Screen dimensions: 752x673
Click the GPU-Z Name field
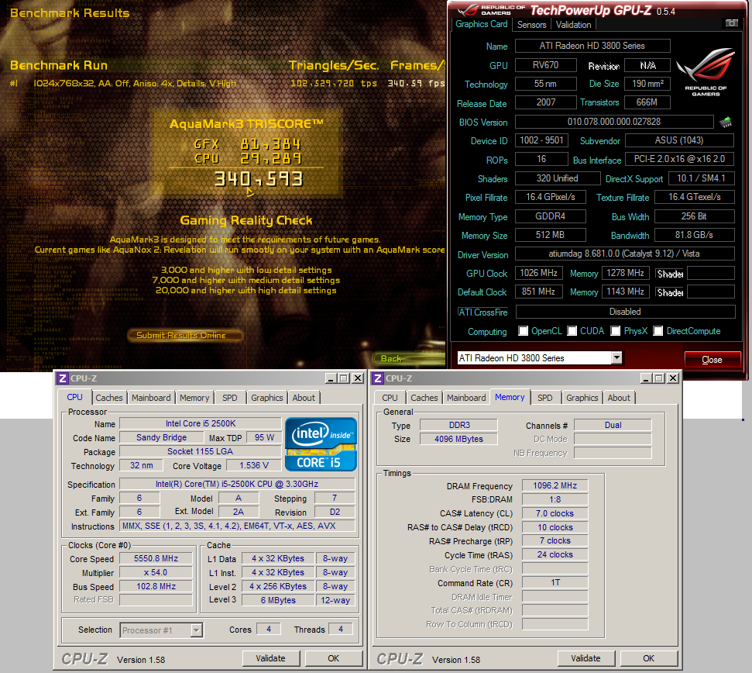pyautogui.click(x=592, y=46)
